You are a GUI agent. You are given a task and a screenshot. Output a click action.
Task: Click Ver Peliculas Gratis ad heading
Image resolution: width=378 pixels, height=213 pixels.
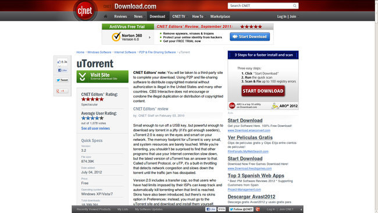click(x=250, y=137)
